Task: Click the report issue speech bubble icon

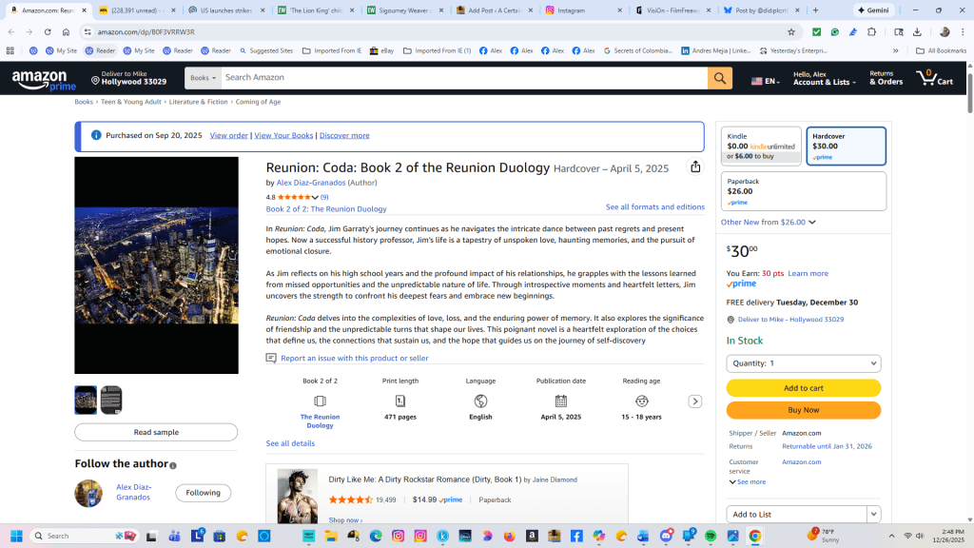Action: (x=271, y=359)
